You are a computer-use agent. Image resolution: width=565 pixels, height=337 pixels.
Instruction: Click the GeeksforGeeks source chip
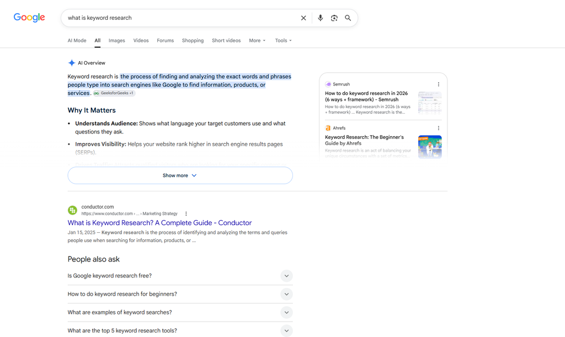(x=114, y=93)
